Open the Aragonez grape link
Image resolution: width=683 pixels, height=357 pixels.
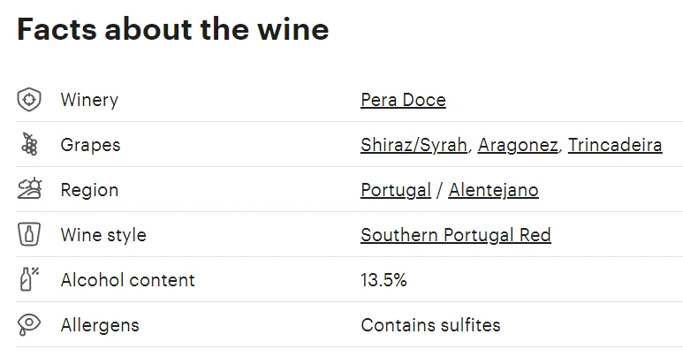[x=518, y=145]
